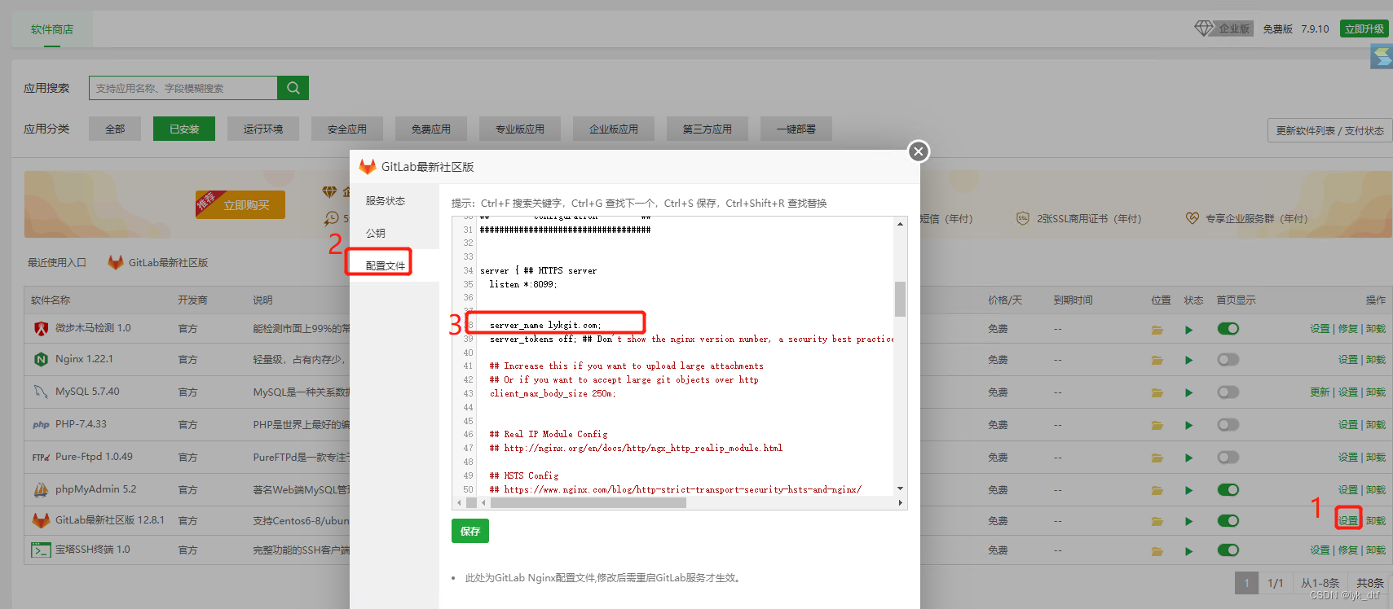Filter by 一键部署 category
Image resolution: width=1393 pixels, height=609 pixels.
[x=796, y=129]
